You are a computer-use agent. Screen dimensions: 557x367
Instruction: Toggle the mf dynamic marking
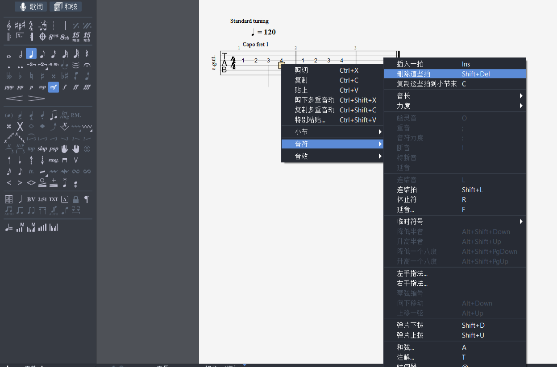coord(54,87)
